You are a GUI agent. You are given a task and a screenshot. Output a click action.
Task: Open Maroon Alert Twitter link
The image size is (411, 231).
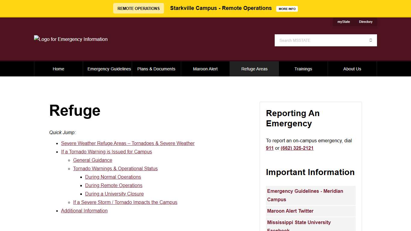pos(290,211)
